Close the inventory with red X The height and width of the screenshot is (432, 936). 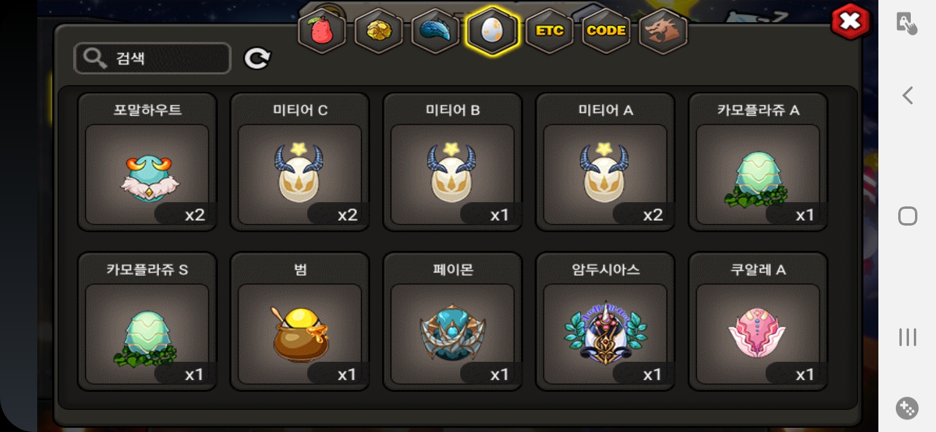click(850, 22)
